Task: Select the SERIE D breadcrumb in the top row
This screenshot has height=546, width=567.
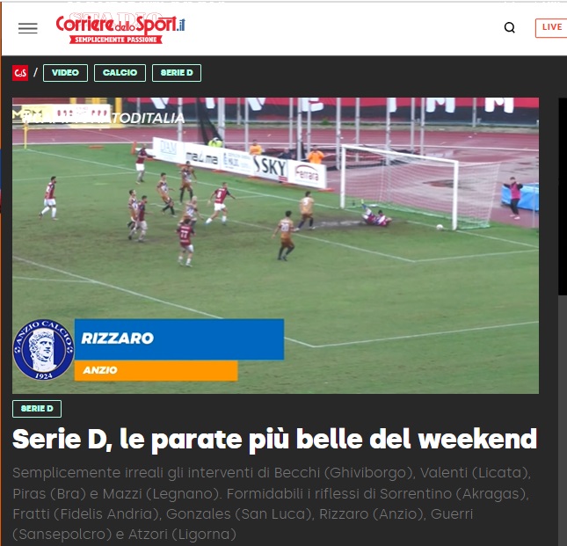Action: click(x=177, y=73)
